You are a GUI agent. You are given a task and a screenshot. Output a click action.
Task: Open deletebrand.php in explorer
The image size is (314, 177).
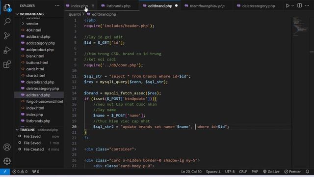point(40,82)
